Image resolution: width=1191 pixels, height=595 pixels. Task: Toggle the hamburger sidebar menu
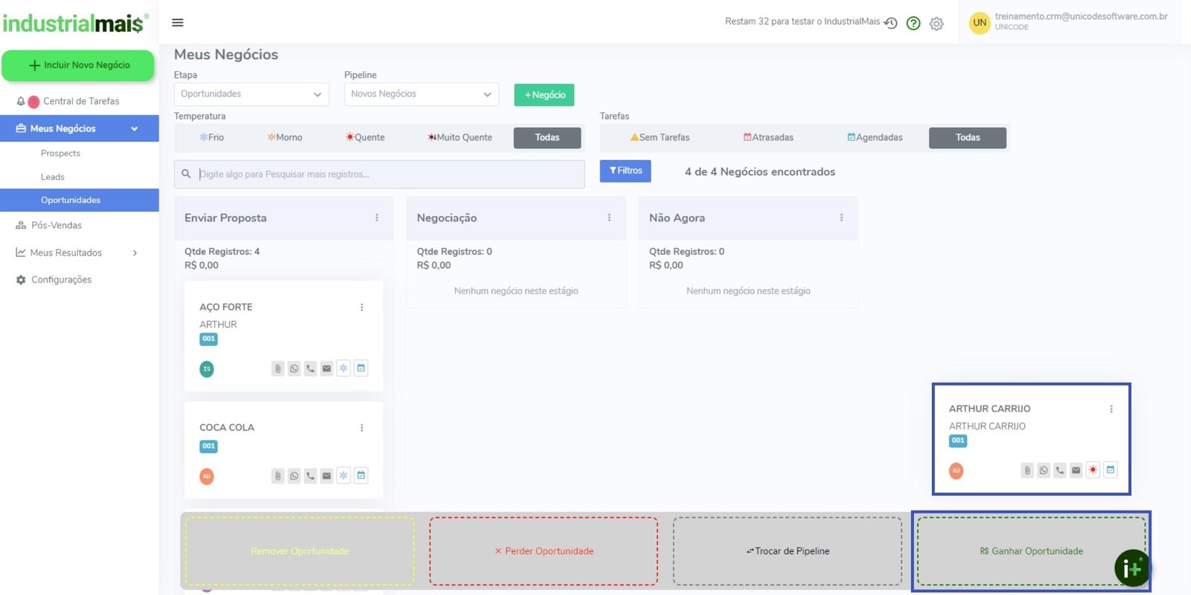tap(178, 22)
